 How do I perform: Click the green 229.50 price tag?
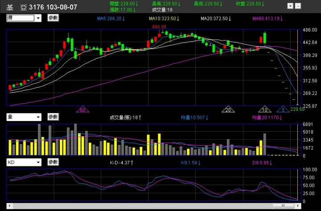[297, 109]
